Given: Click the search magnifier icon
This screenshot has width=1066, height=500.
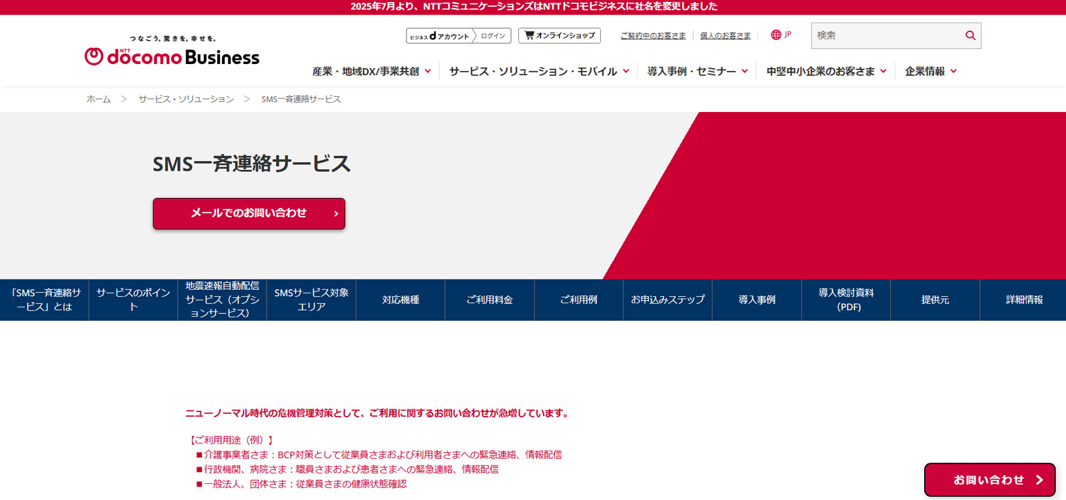Looking at the screenshot, I should click(970, 35).
